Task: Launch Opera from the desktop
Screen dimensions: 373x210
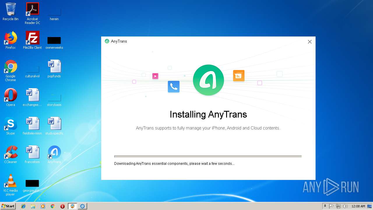Action: click(x=10, y=97)
